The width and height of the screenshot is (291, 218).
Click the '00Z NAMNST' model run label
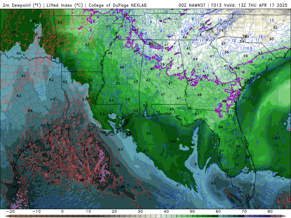(x=192, y=5)
